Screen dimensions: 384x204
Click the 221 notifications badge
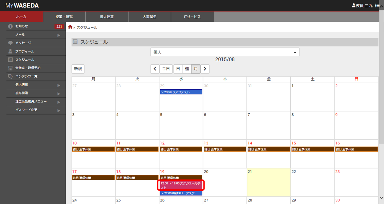point(59,27)
